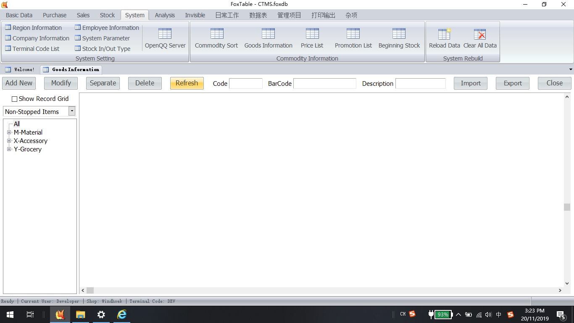Viewport: 574px width, 323px height.
Task: Switch to the Invisible ribbon tab
Action: tap(195, 15)
